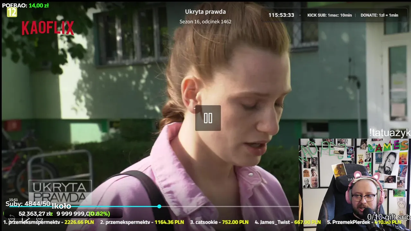Seek on the unplayed part of progress bar

point(230,206)
